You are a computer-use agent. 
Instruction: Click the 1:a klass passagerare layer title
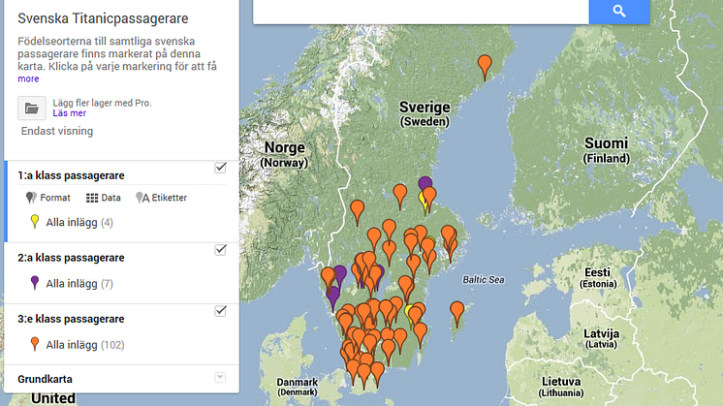point(71,175)
